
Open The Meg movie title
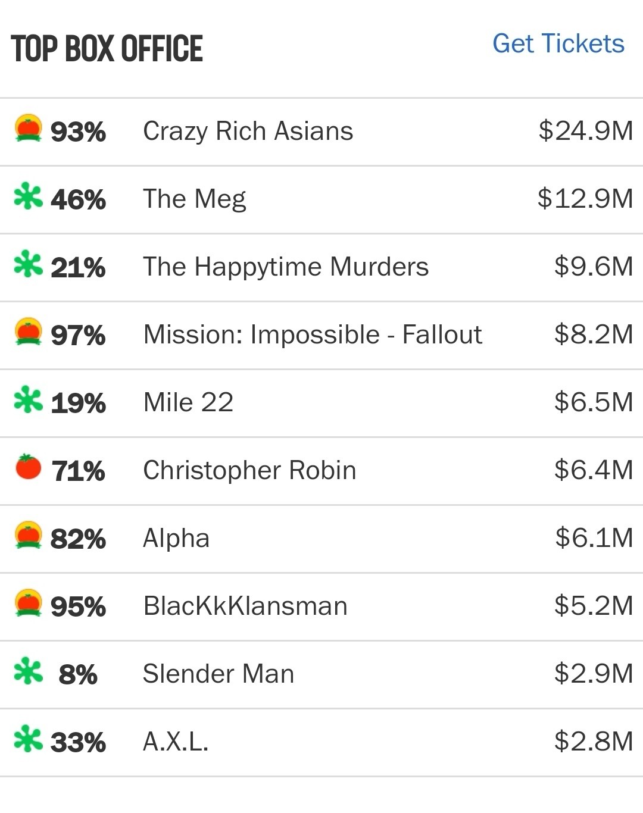point(194,199)
